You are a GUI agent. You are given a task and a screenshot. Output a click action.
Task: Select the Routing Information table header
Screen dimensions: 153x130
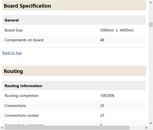click(x=74, y=86)
